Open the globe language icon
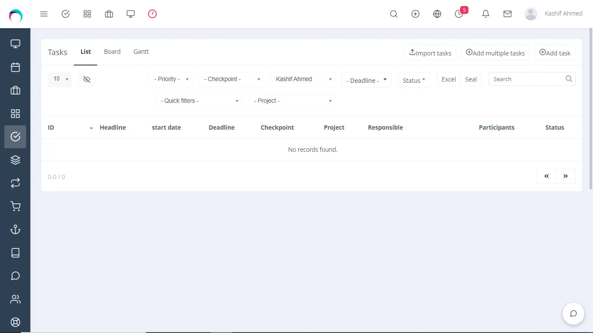The height and width of the screenshot is (333, 593). coord(437,14)
